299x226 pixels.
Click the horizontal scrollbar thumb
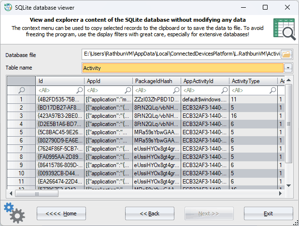[37, 194]
